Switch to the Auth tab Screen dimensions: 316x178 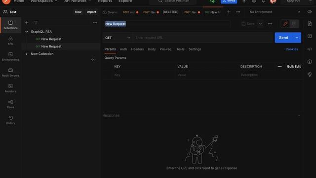point(123,49)
